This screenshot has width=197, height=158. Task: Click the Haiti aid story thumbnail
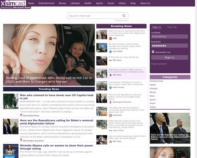[102, 86]
